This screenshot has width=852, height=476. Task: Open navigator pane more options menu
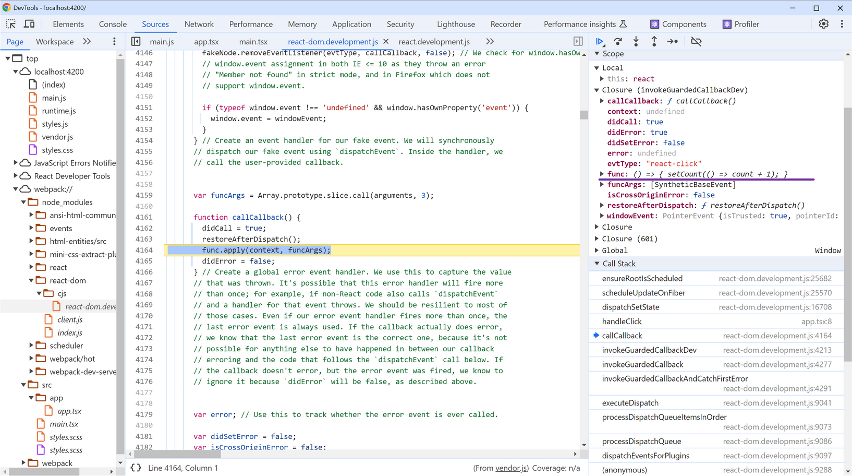(114, 41)
